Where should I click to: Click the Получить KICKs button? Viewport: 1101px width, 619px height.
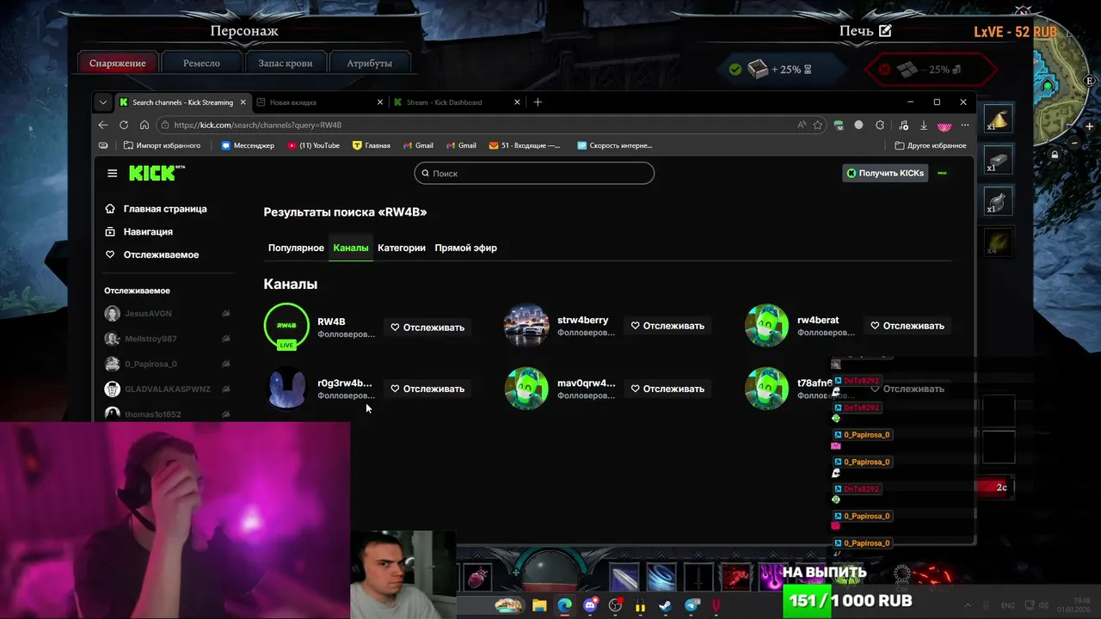click(885, 173)
